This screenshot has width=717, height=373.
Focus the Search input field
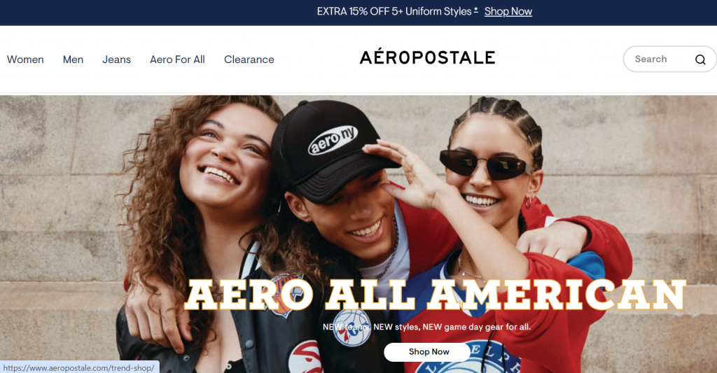pyautogui.click(x=662, y=59)
